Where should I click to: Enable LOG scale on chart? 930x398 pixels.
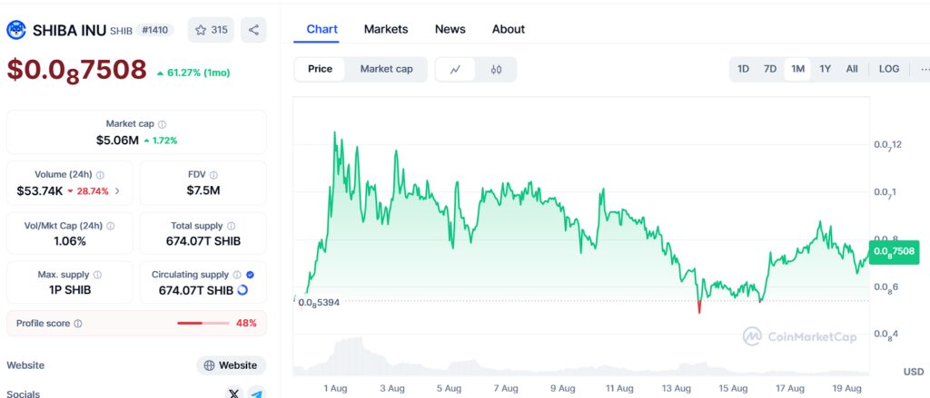click(889, 69)
